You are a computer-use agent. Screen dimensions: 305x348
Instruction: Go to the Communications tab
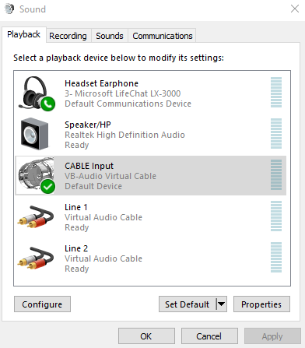(x=163, y=36)
